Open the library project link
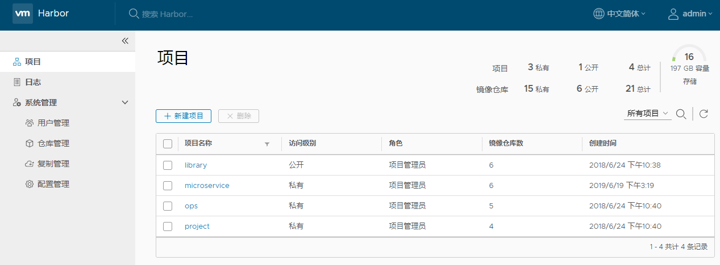 point(195,165)
